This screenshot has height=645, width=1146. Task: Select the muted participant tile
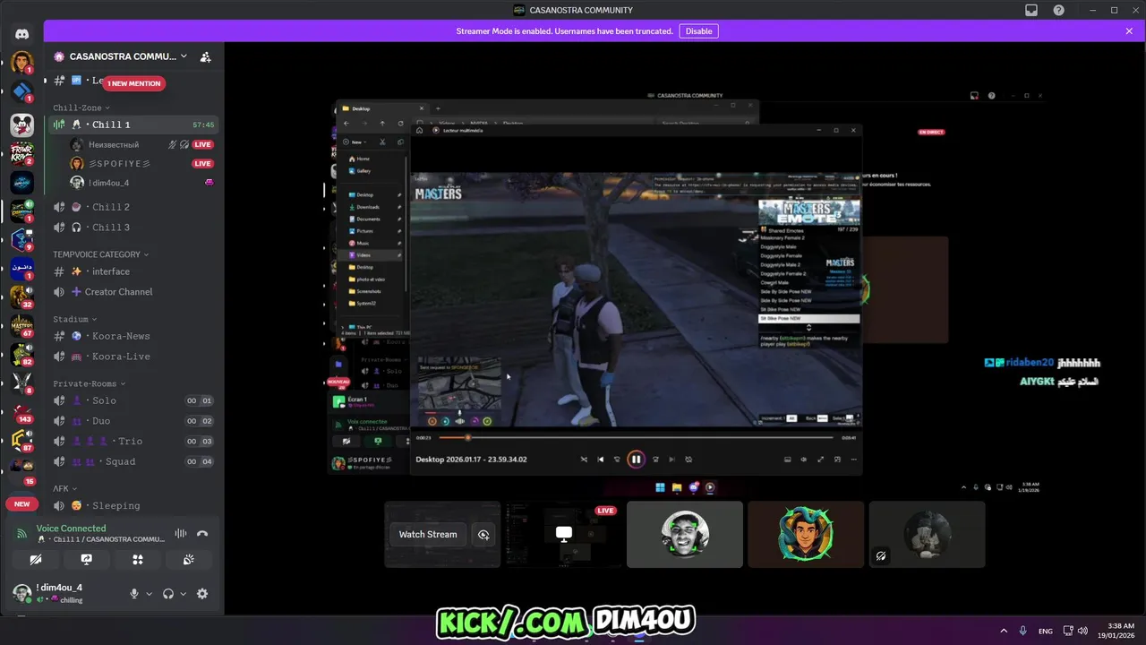point(927,534)
